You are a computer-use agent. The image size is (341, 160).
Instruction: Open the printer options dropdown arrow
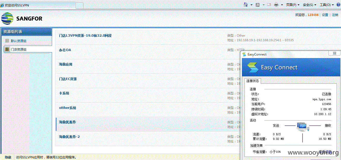tap(282, 5)
